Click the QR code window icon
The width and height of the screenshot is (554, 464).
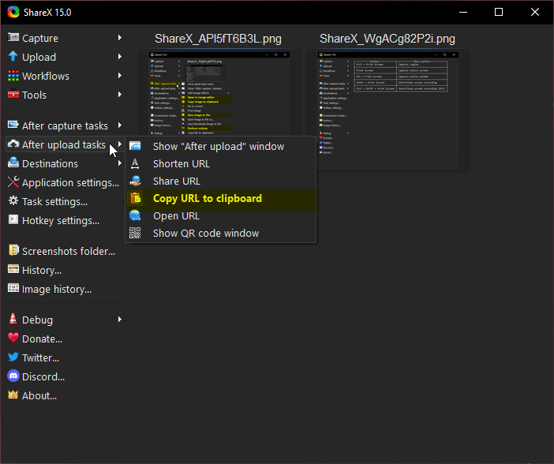[x=136, y=233]
